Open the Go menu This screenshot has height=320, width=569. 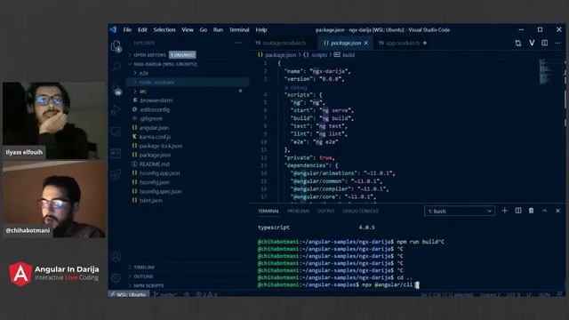[204, 29]
